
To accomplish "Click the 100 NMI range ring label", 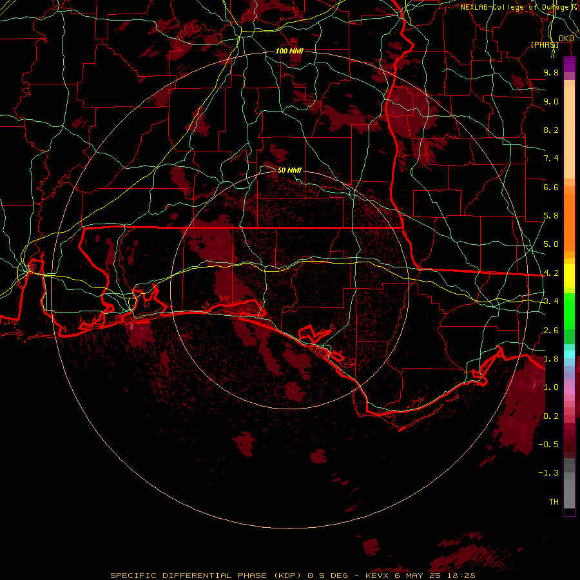I will pyautogui.click(x=289, y=51).
